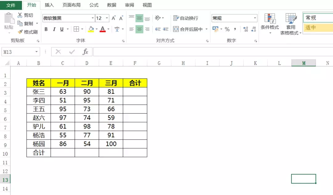Open Format as Table (套用表格格式)
The width and height of the screenshot is (333, 195).
tap(291, 24)
